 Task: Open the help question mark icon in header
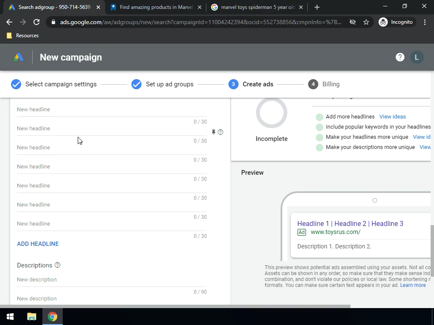point(400,57)
